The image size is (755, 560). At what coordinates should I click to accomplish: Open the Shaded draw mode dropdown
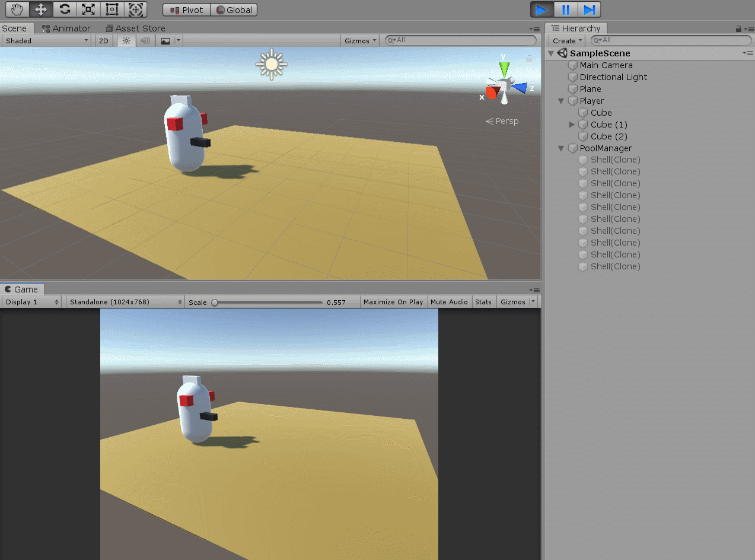46,40
